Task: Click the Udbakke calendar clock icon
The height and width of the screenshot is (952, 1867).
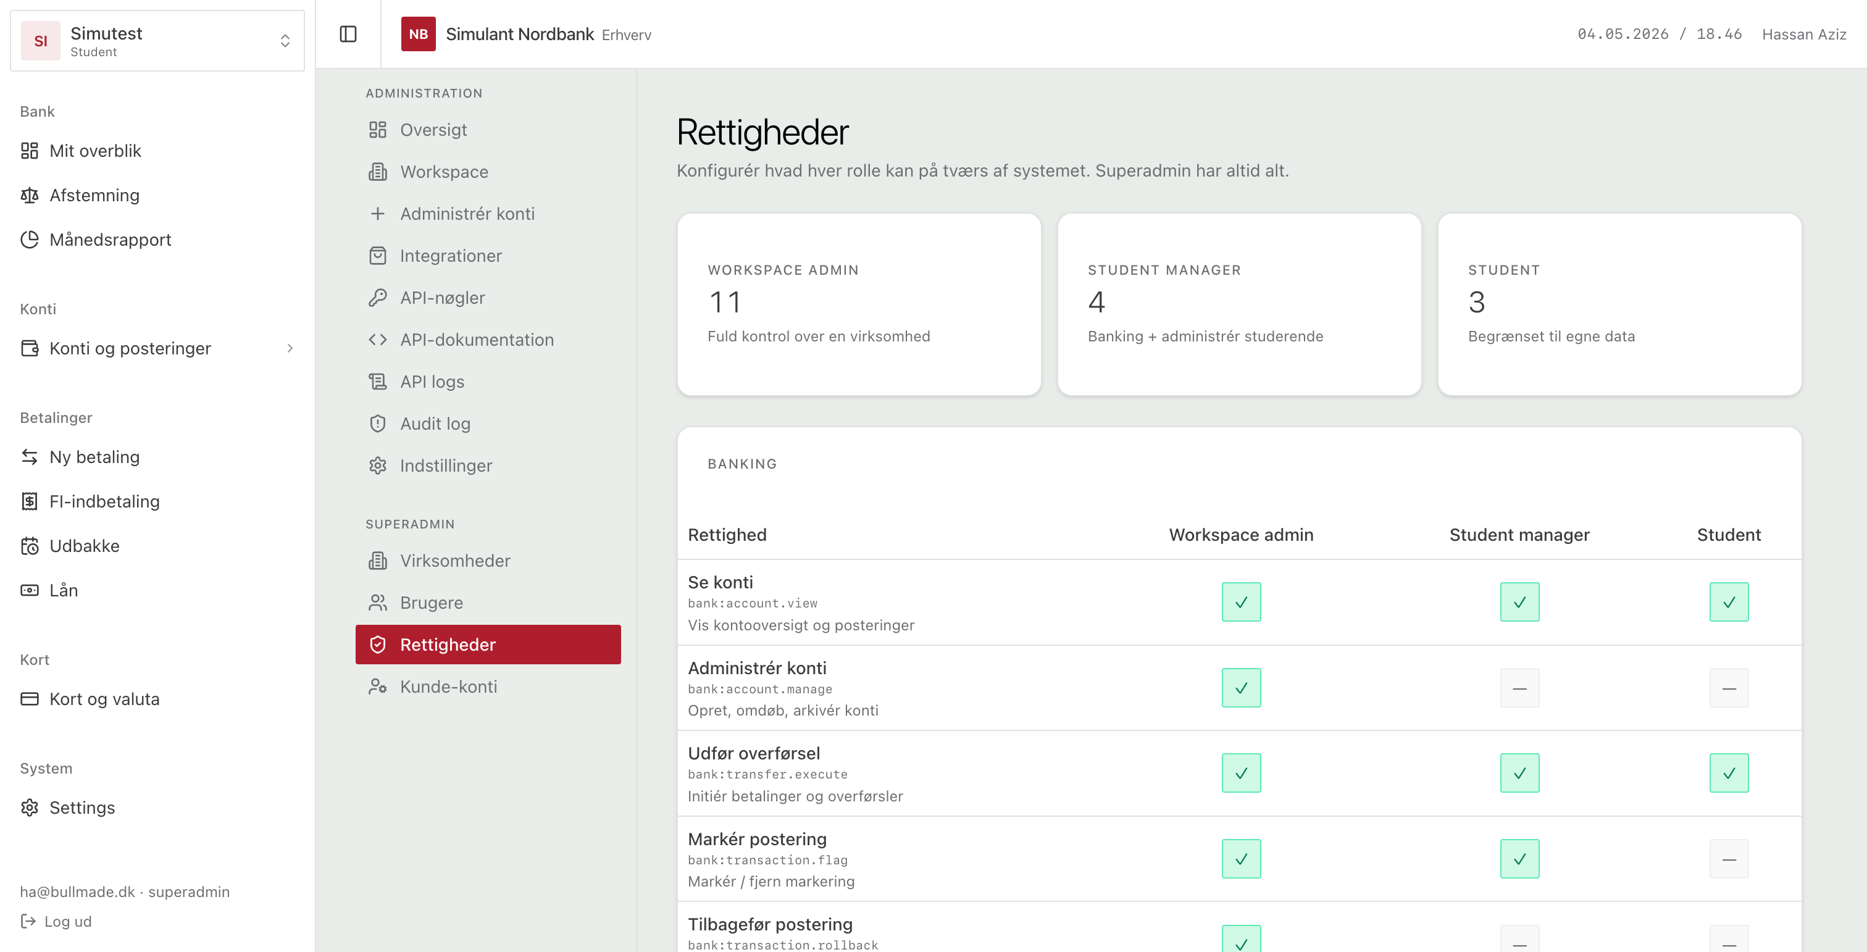Action: pos(30,546)
